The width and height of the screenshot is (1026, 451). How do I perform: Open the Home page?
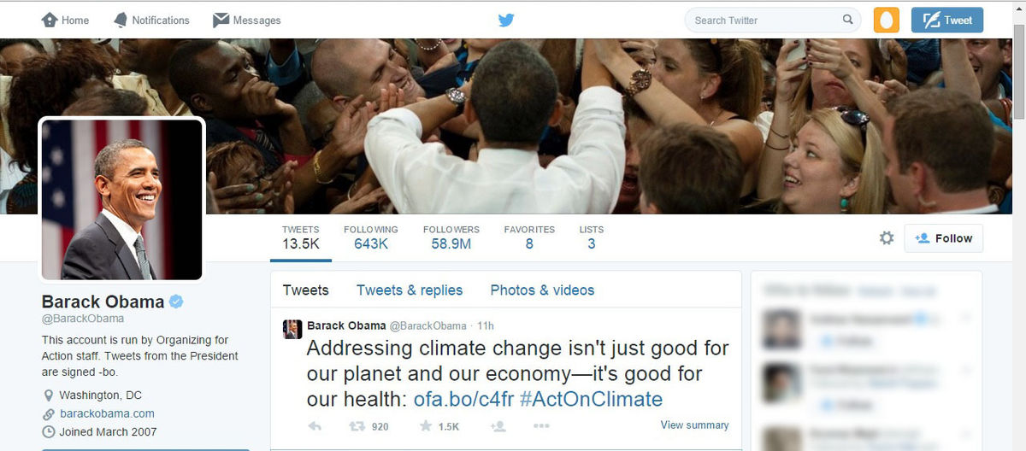click(x=65, y=20)
